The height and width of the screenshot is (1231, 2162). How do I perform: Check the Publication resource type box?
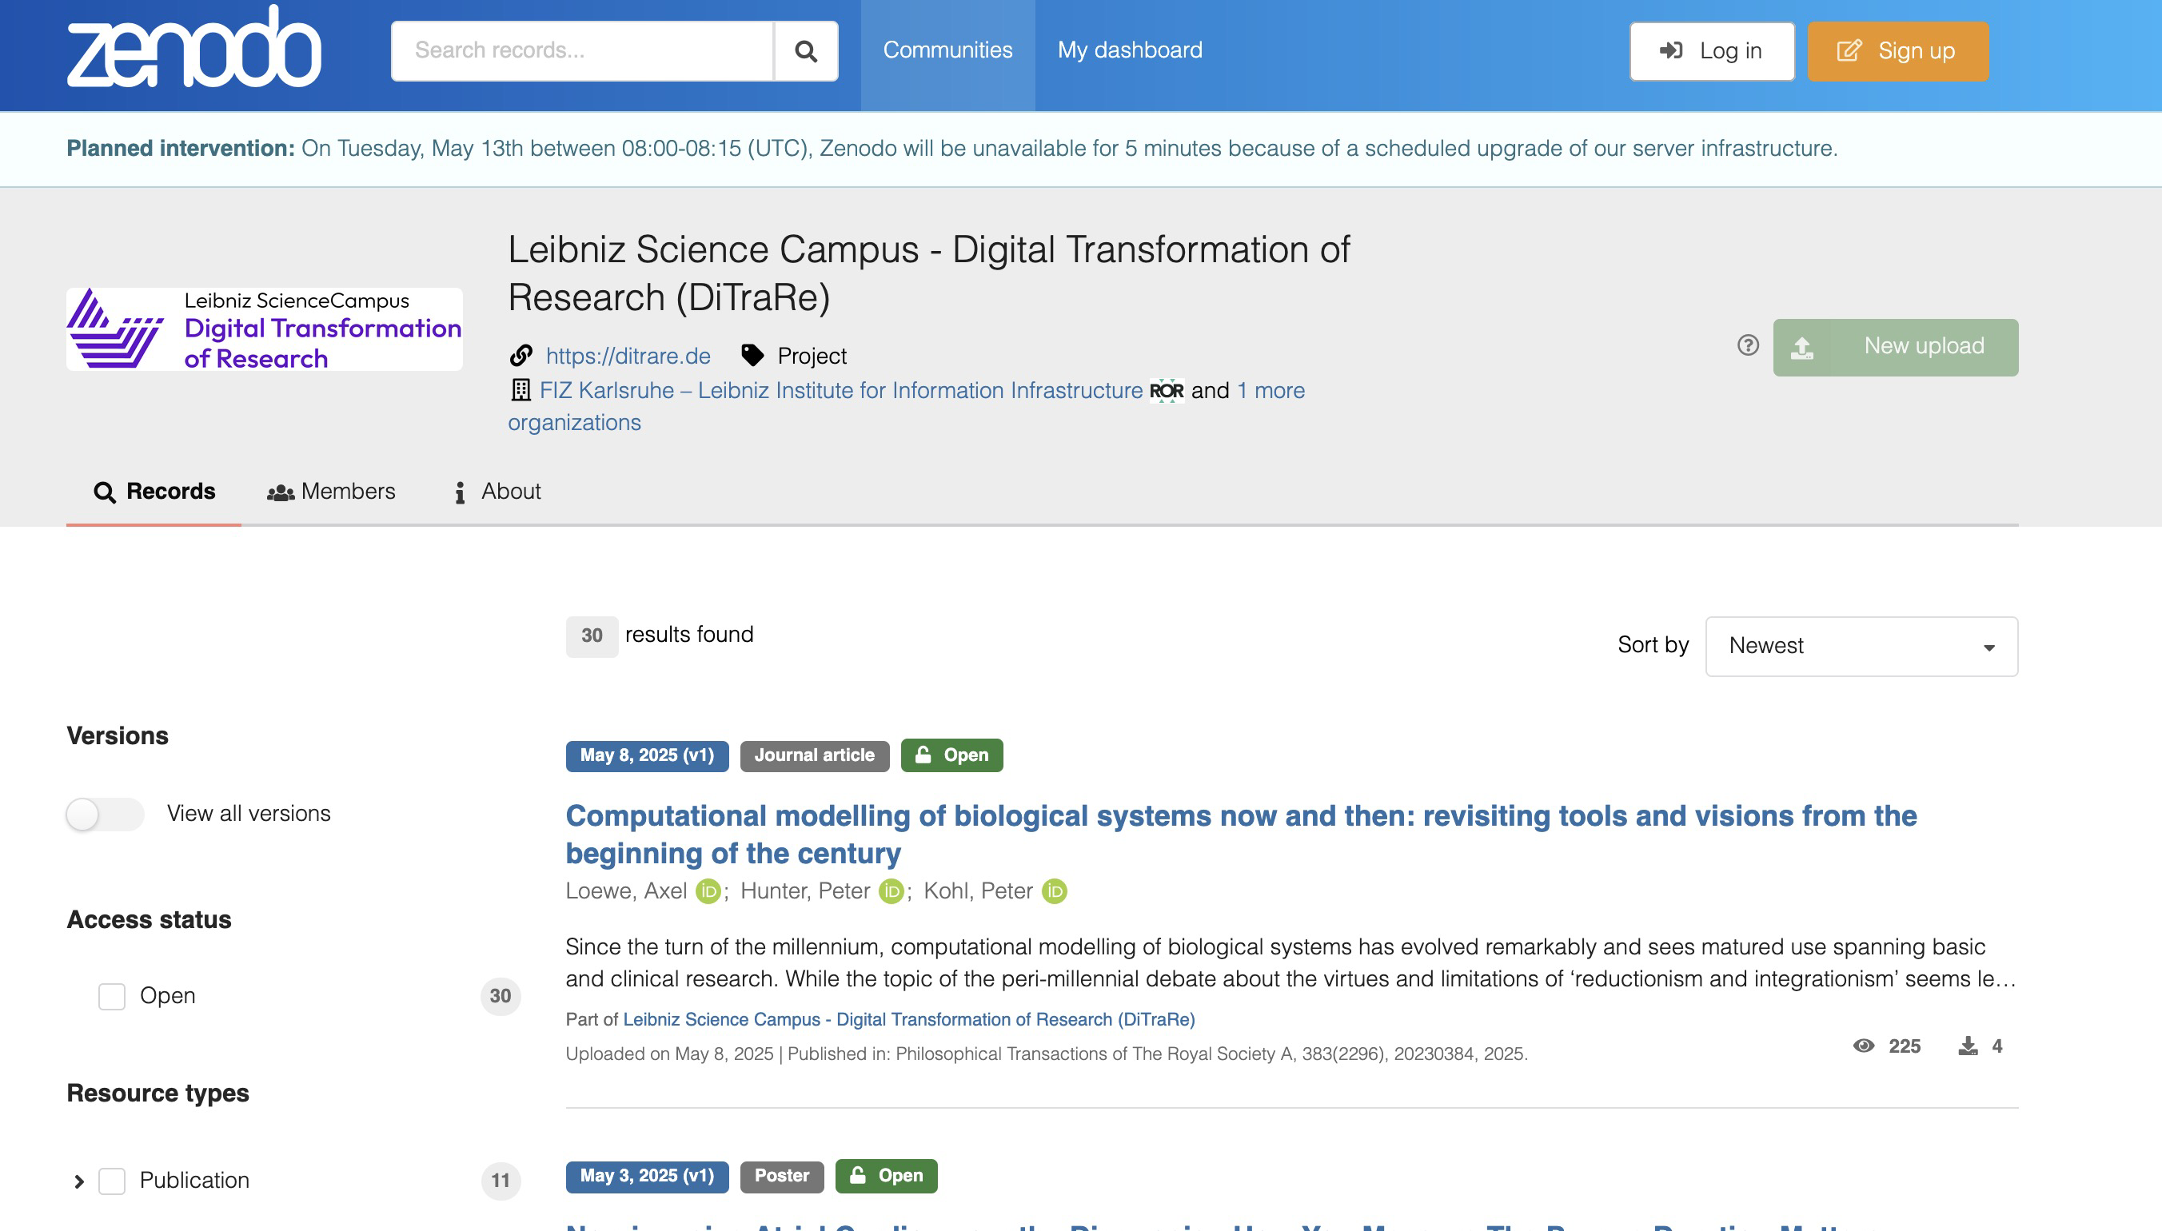pos(112,1181)
